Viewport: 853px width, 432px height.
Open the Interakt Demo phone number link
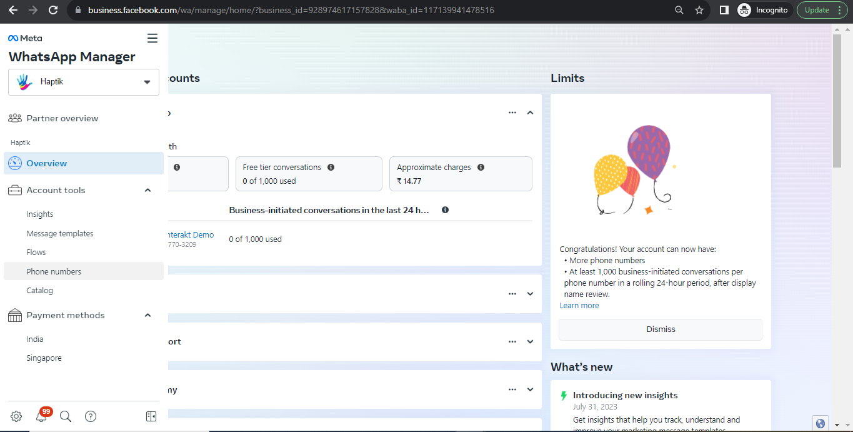(x=191, y=235)
